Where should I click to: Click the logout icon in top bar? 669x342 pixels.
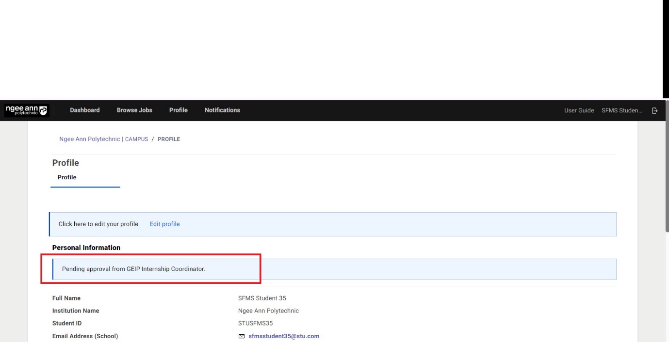pos(655,110)
